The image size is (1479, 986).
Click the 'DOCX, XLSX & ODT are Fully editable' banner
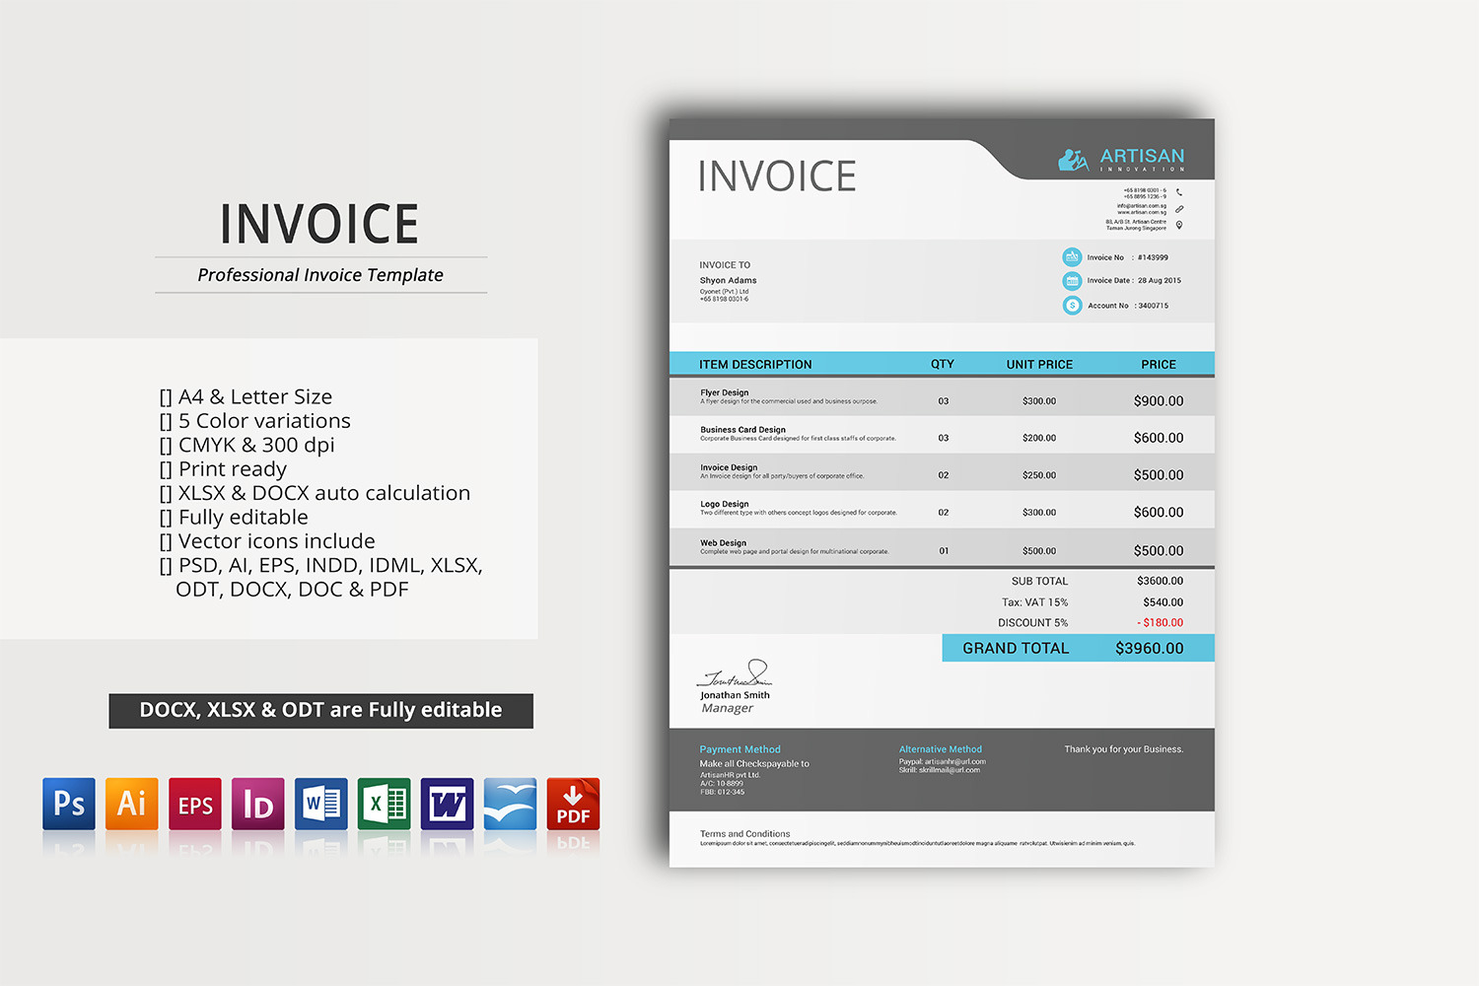tap(320, 711)
